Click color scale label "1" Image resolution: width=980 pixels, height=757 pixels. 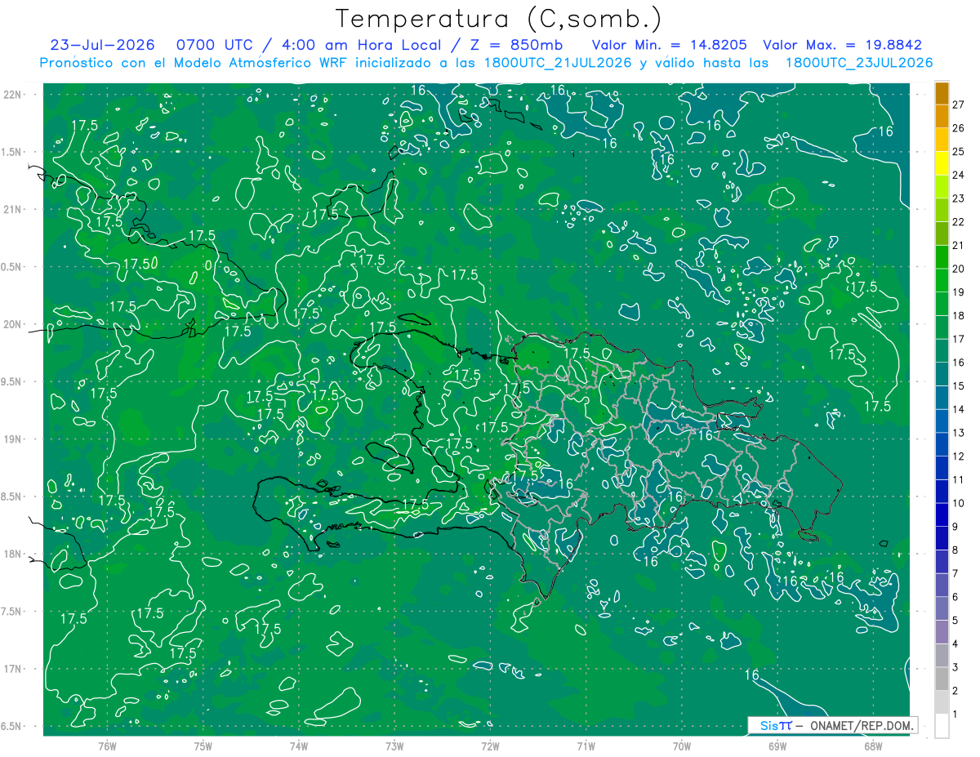coord(955,715)
